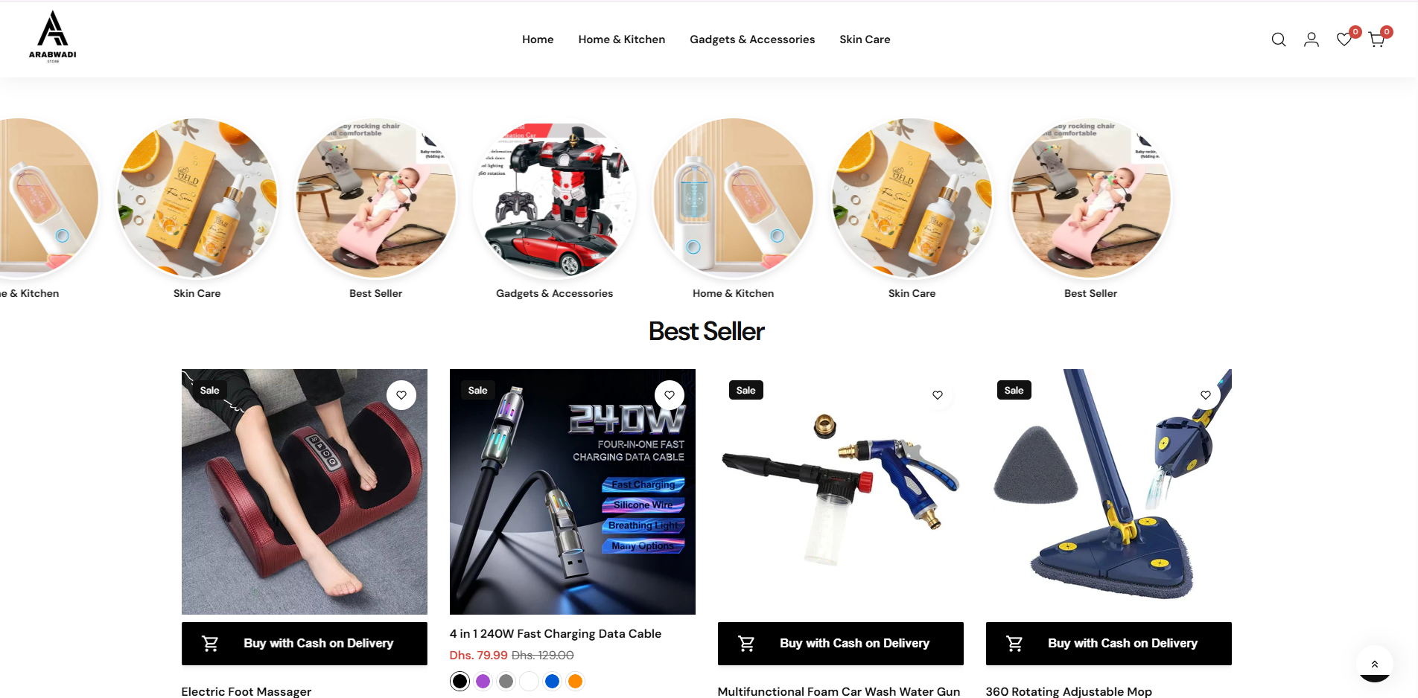Screen dimensions: 1418x698
Task: Open the Gadgets & Accessories menu item
Action: [752, 39]
